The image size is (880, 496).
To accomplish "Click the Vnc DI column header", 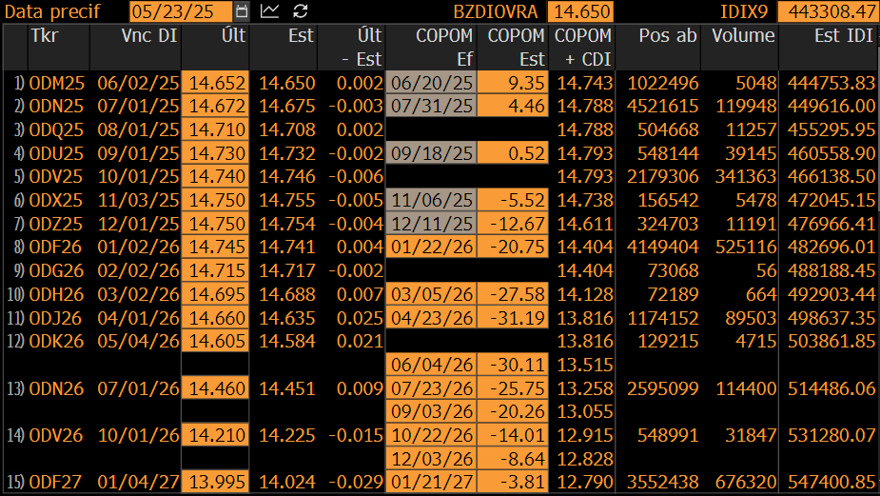I will coord(149,36).
